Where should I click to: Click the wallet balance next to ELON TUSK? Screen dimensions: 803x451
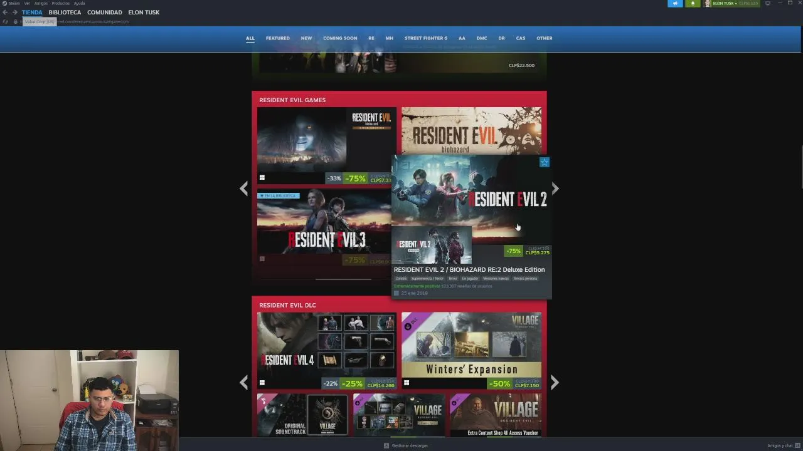click(748, 3)
